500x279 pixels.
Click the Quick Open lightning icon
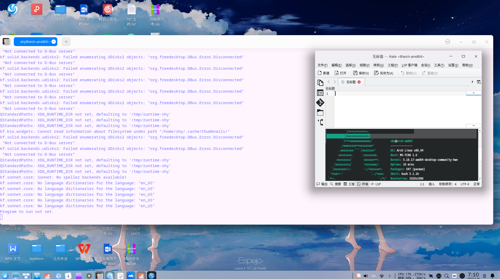click(x=472, y=82)
